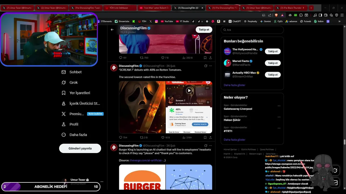Open the ChatGPT bookmark
Image resolution: width=346 pixels, height=194 pixels.
click(235, 21)
